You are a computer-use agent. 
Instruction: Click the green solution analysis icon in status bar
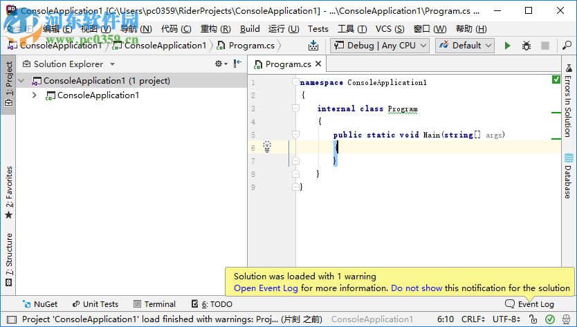tap(550, 319)
